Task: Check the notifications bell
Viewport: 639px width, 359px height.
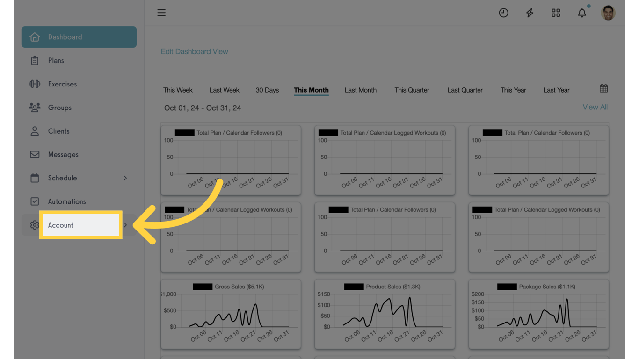Action: click(x=582, y=13)
